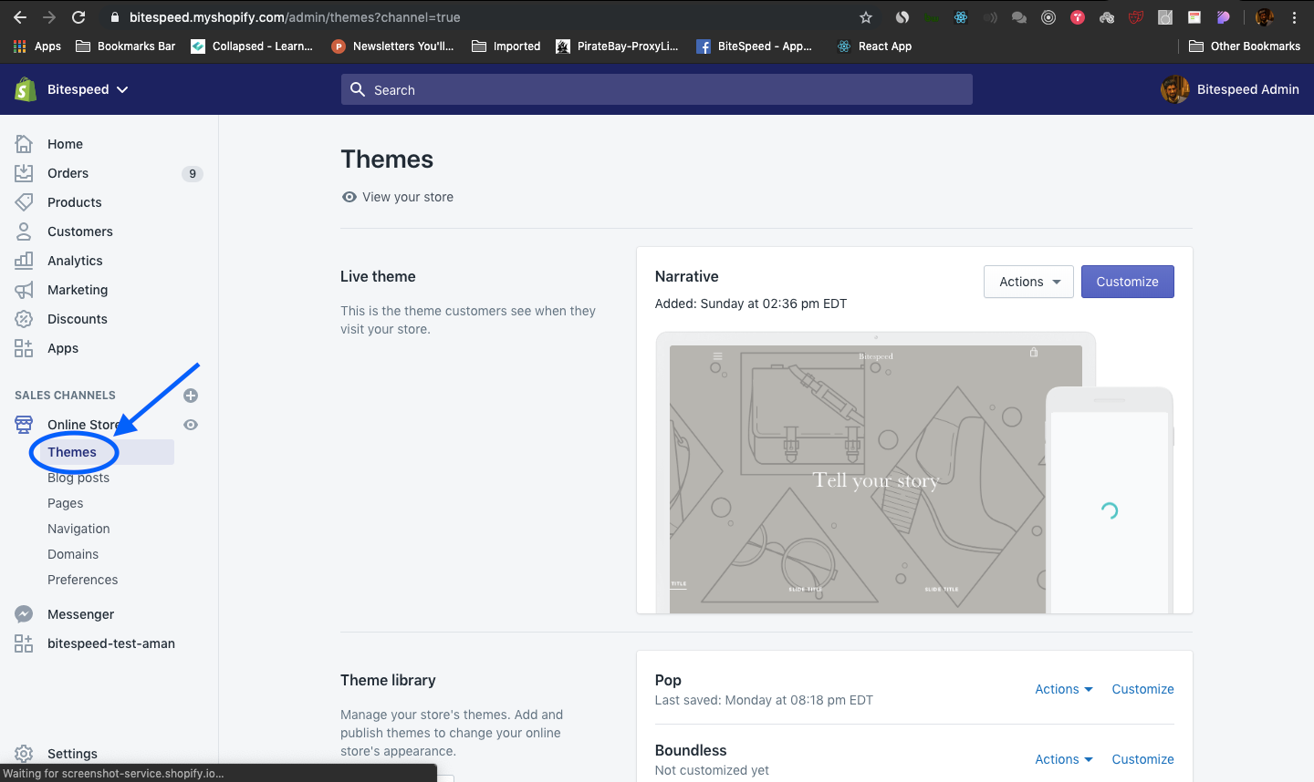Open Orders in the sidebar
The image size is (1314, 782).
[x=68, y=173]
